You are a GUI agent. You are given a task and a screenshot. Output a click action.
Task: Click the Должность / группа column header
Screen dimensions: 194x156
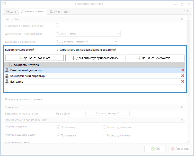click(25, 65)
